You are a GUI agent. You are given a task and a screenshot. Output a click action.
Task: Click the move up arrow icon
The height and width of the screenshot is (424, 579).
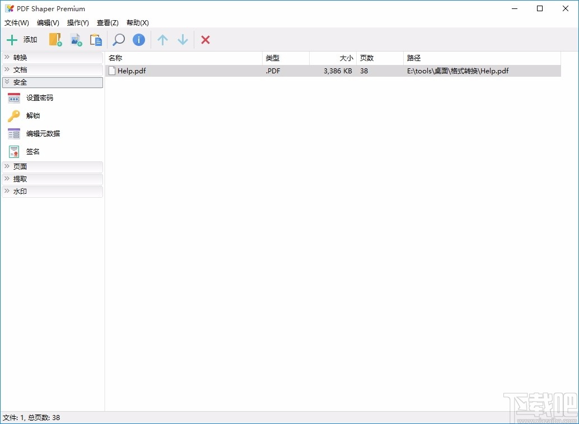click(162, 40)
